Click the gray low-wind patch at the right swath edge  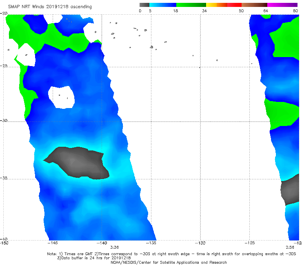290,190
